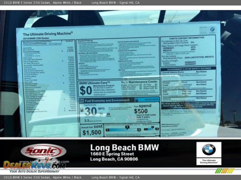The width and height of the screenshot is (241, 180).
Task: Click the BMW roundel logo in the dealer banner
Action: (209, 149)
